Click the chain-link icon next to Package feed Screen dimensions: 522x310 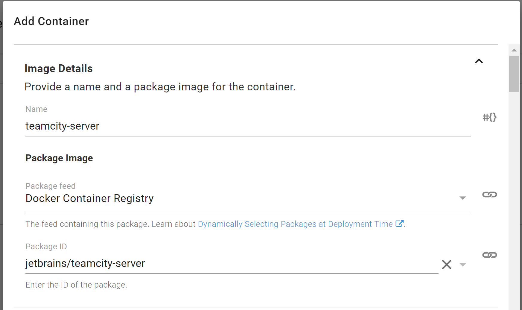pyautogui.click(x=489, y=195)
